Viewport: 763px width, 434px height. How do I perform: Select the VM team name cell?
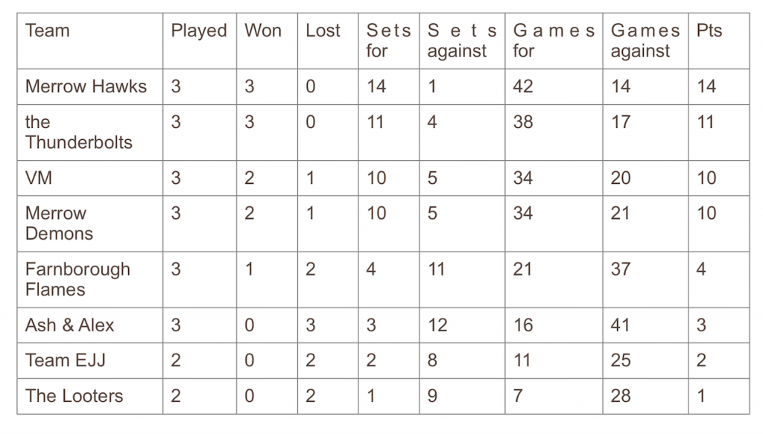coord(39,178)
